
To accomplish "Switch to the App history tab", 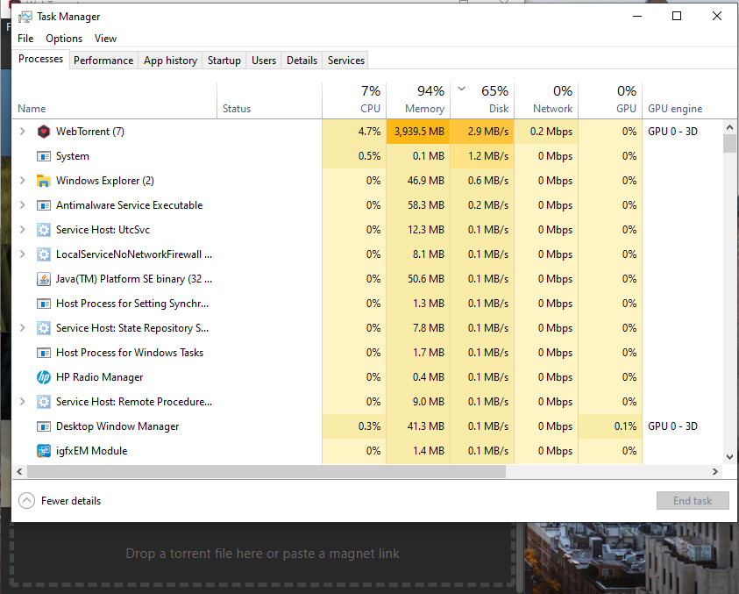I will tap(171, 61).
